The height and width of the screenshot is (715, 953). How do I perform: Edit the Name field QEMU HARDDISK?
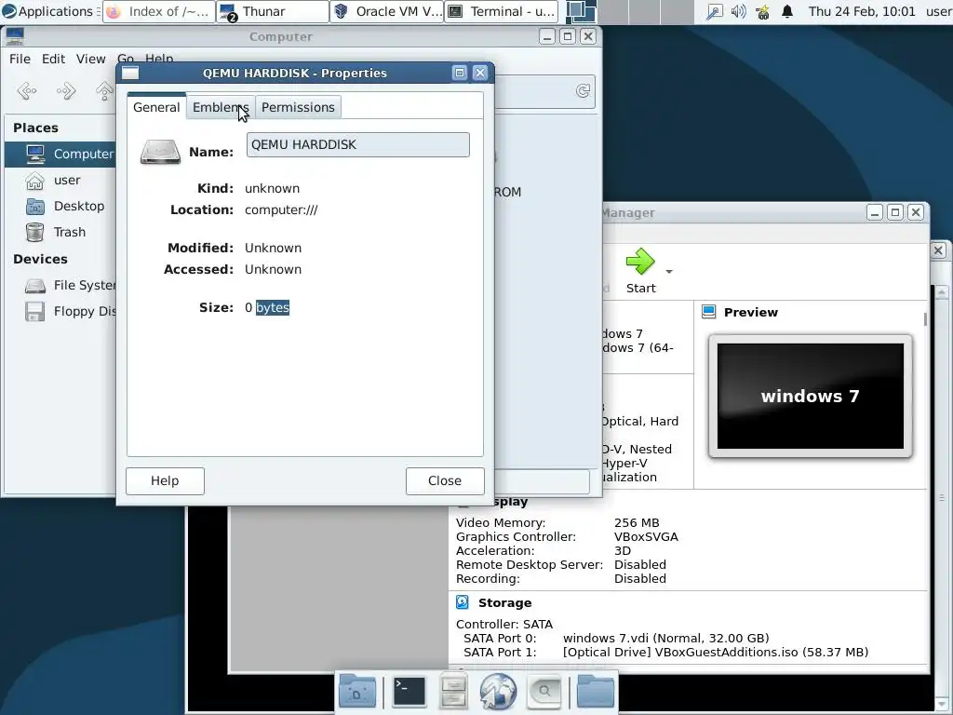coord(357,144)
